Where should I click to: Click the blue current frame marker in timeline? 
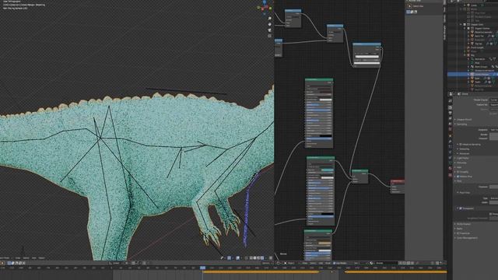click(202, 268)
